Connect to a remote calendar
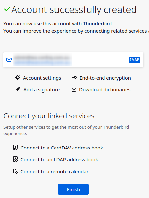This screenshot has width=149, height=198. pyautogui.click(x=54, y=172)
